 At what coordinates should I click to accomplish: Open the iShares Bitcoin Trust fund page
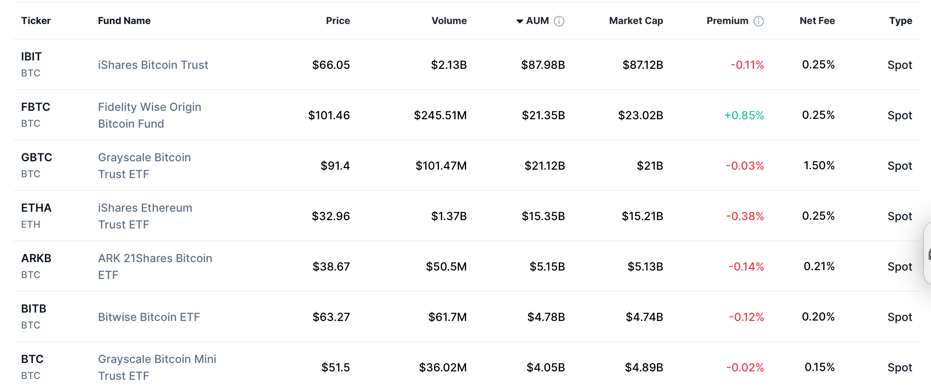pos(153,64)
